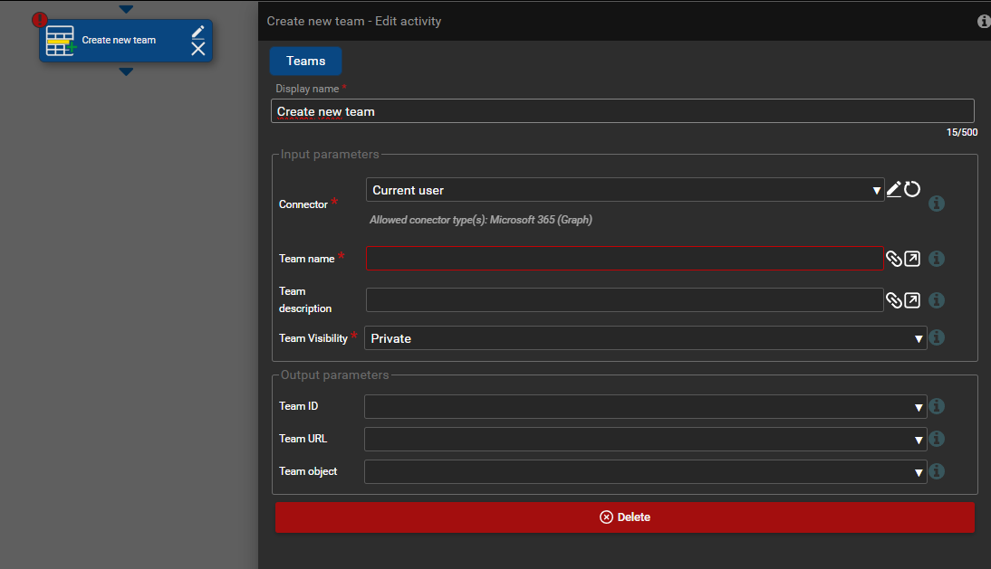Open expanded editor icon for Team name
The height and width of the screenshot is (569, 991).
pos(912,259)
